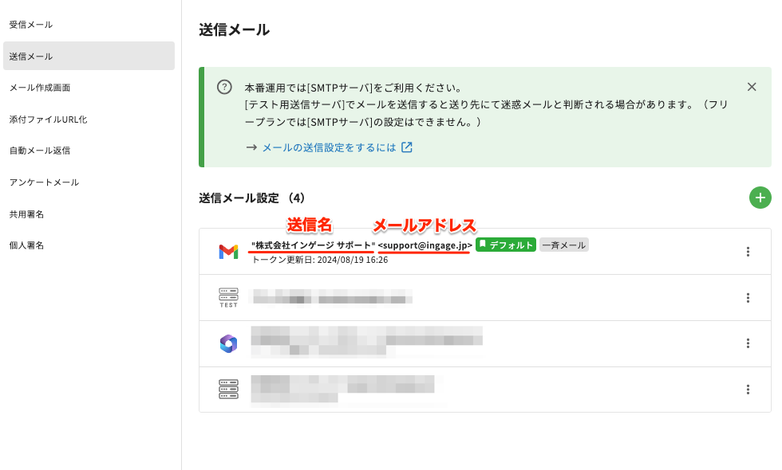Open options menu for TEST server row
Screen dimensions: 782x470
(x=748, y=298)
